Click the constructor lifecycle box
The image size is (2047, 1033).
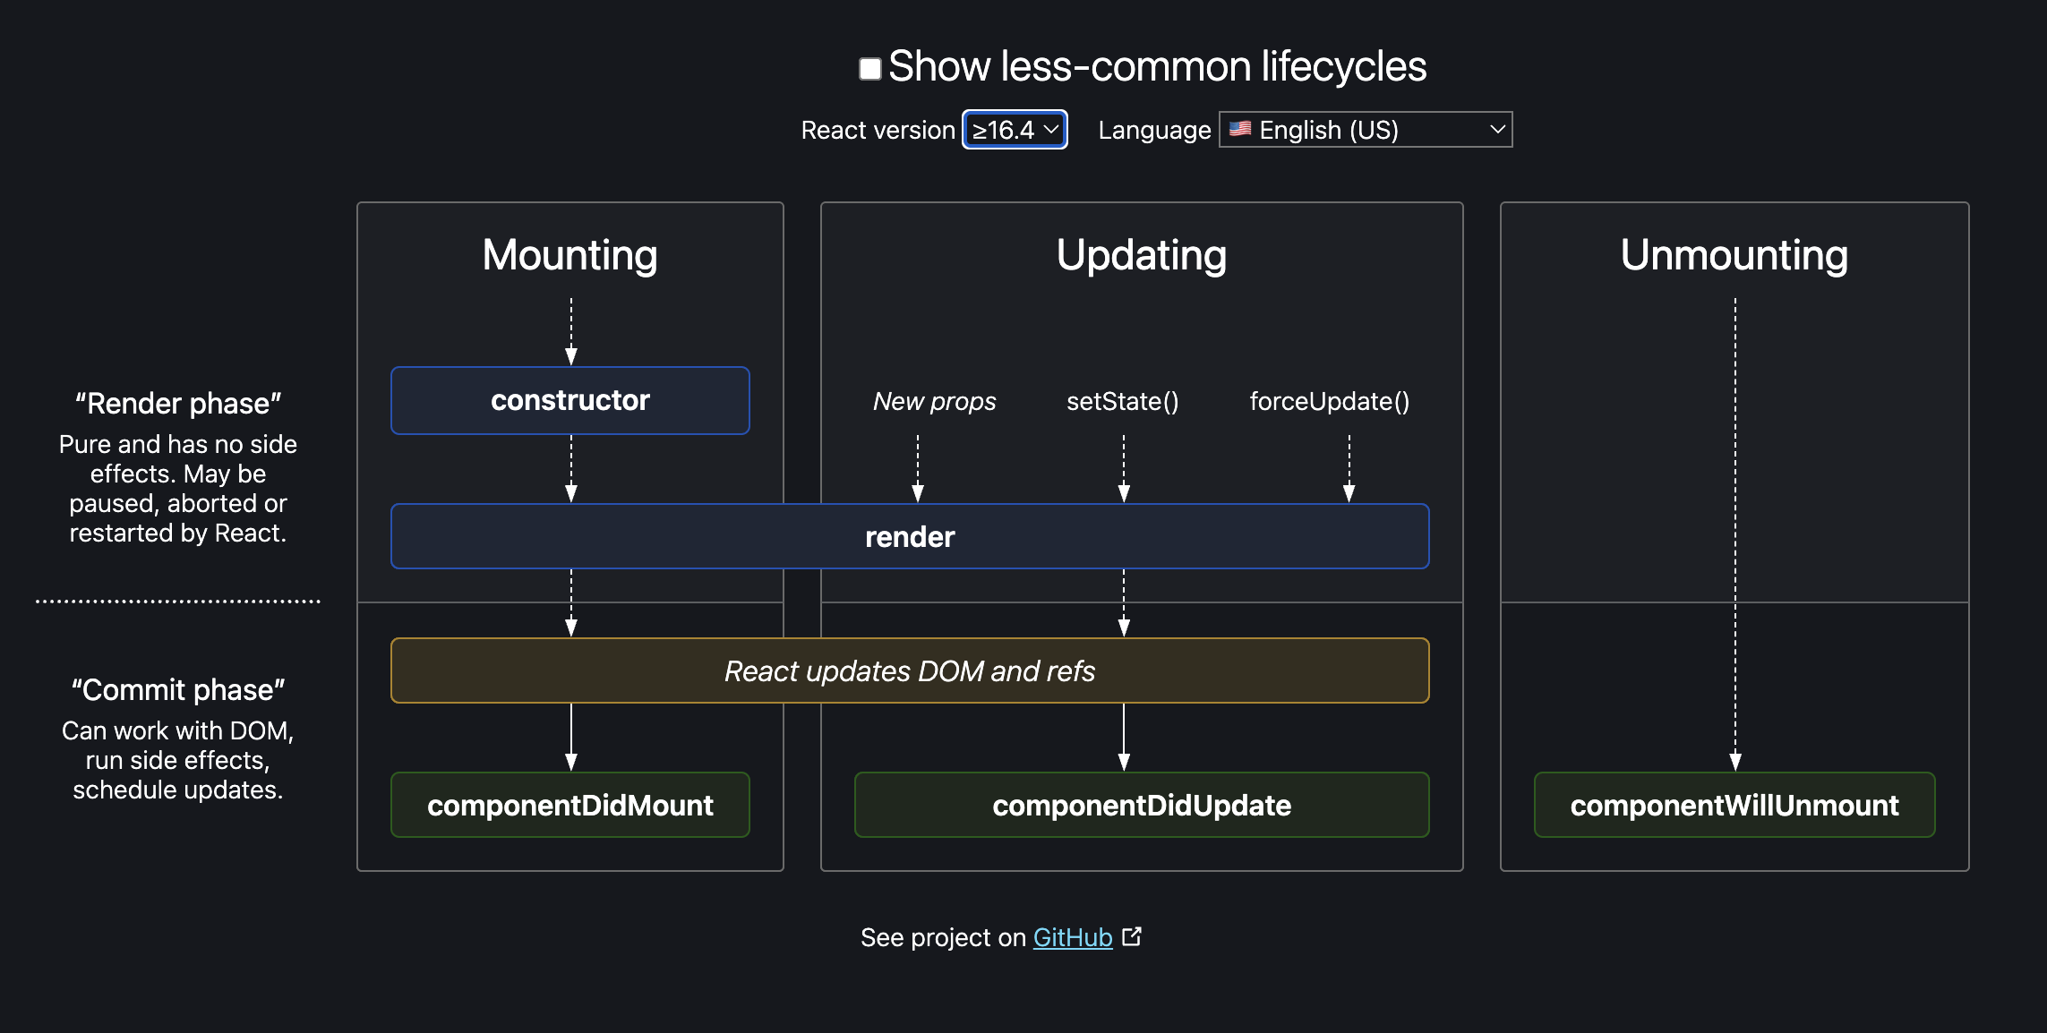570,400
